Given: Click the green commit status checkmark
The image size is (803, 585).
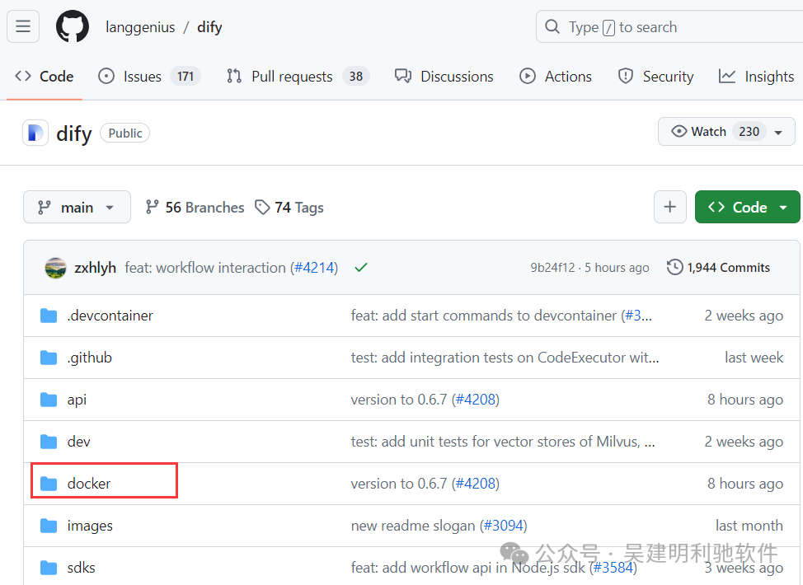Looking at the screenshot, I should click(361, 267).
